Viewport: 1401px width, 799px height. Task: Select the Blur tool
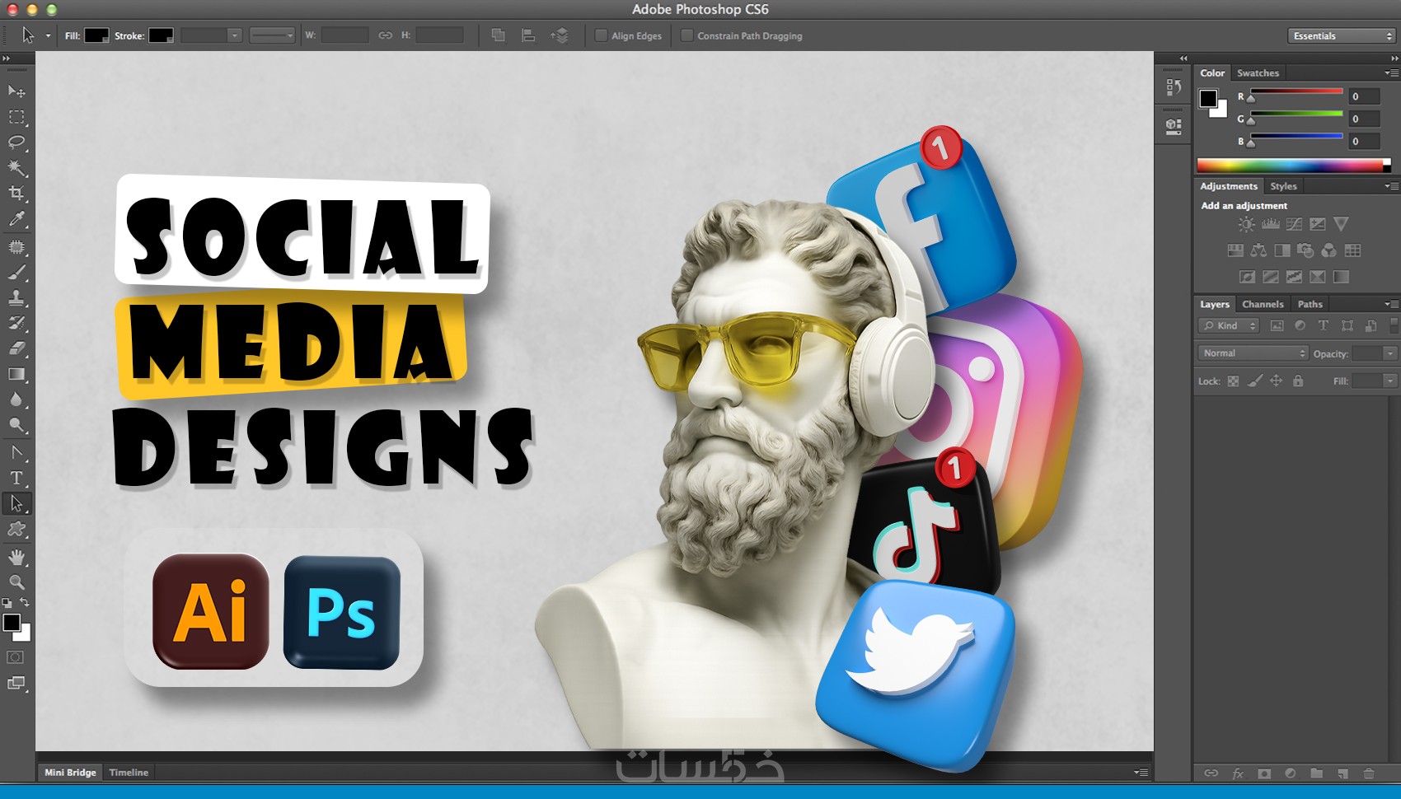click(x=16, y=400)
